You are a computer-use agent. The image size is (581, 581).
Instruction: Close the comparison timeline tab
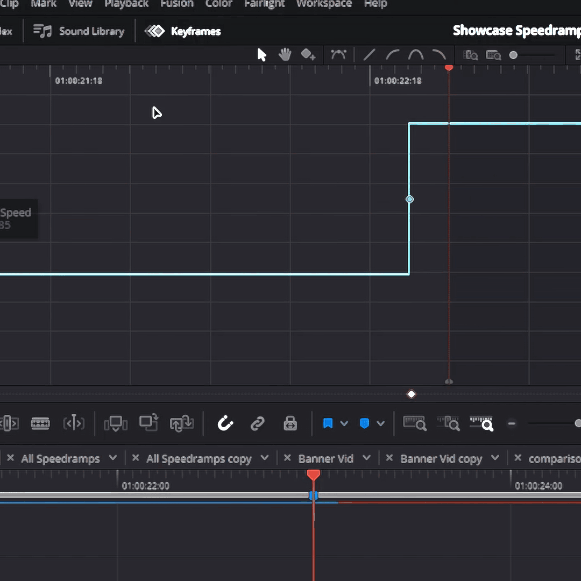click(517, 458)
